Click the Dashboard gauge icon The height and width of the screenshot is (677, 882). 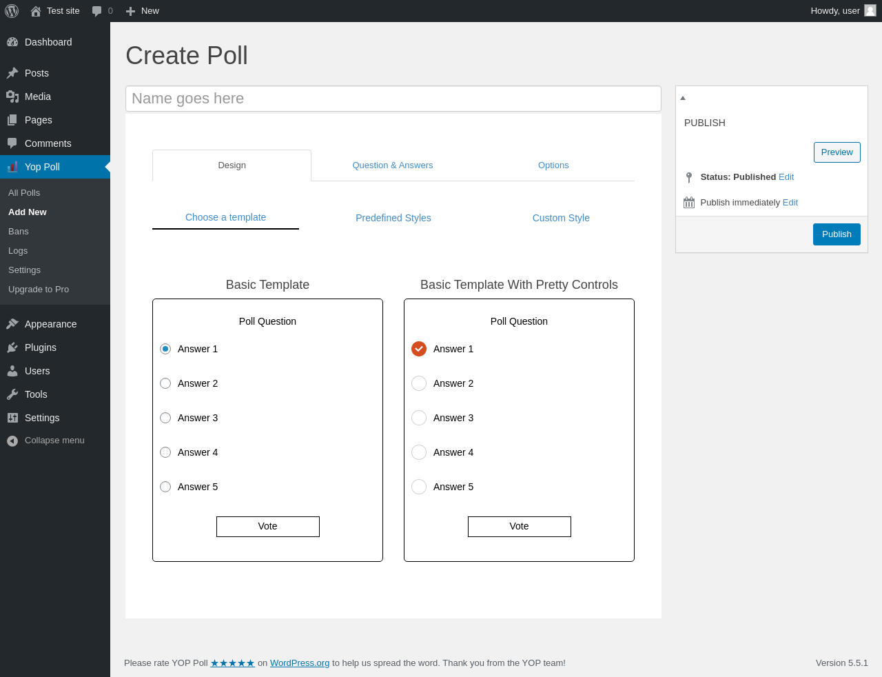tap(12, 42)
